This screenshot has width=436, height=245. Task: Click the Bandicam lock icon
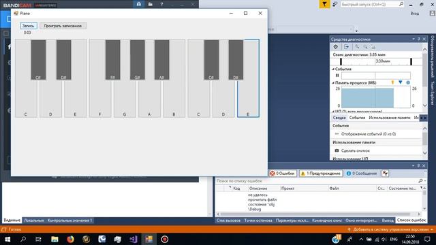(139, 4)
